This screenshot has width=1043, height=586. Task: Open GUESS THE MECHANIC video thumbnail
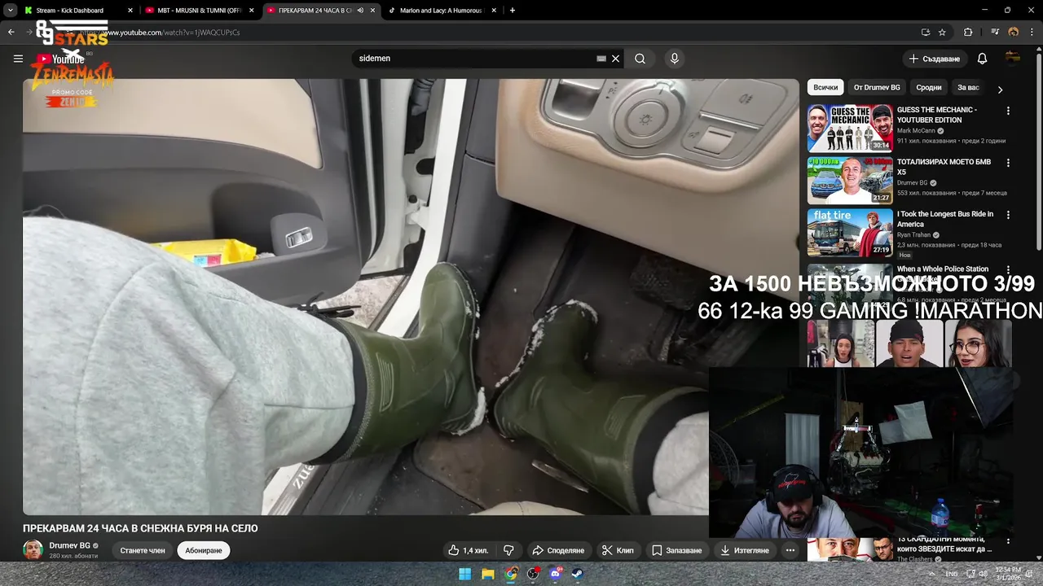tap(850, 128)
